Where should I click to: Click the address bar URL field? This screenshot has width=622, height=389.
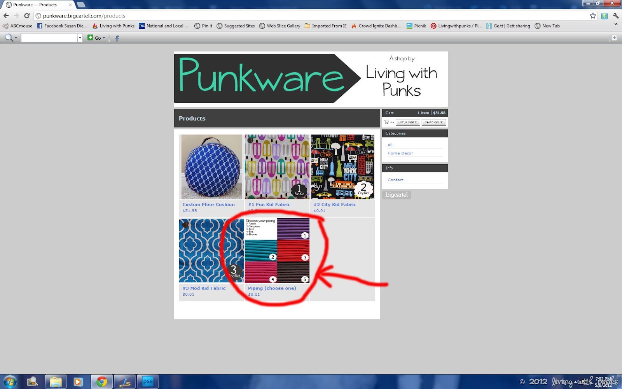(x=311, y=16)
